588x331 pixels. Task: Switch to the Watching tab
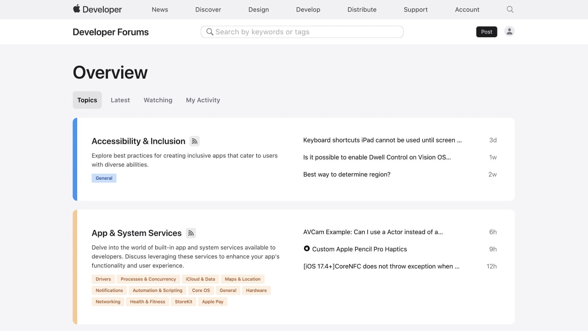(x=158, y=100)
